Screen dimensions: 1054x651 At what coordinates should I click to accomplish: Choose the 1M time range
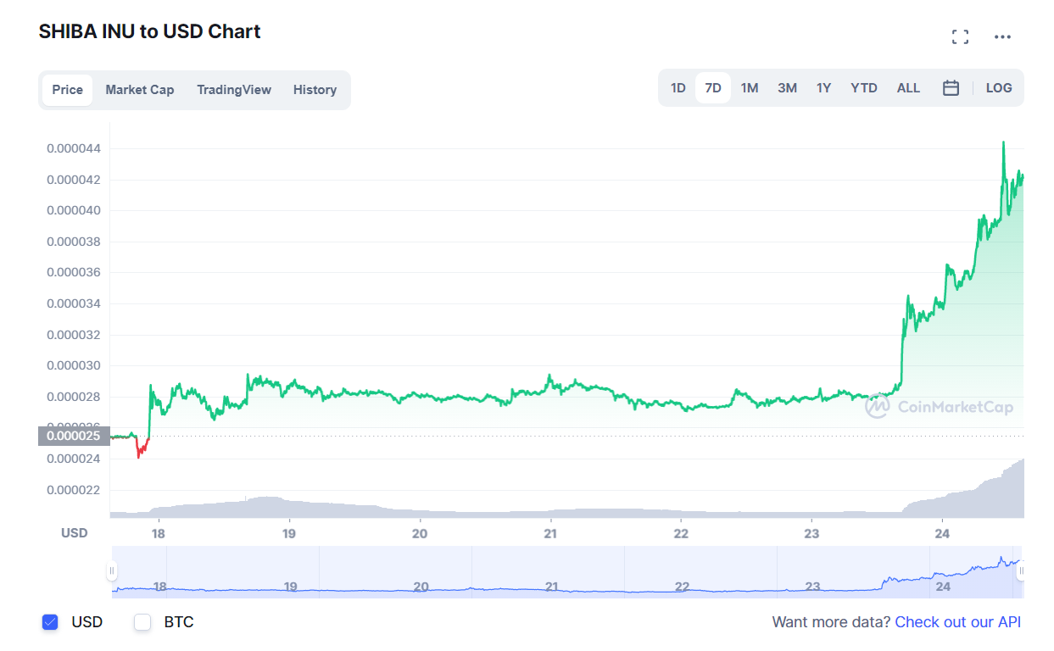(x=750, y=88)
